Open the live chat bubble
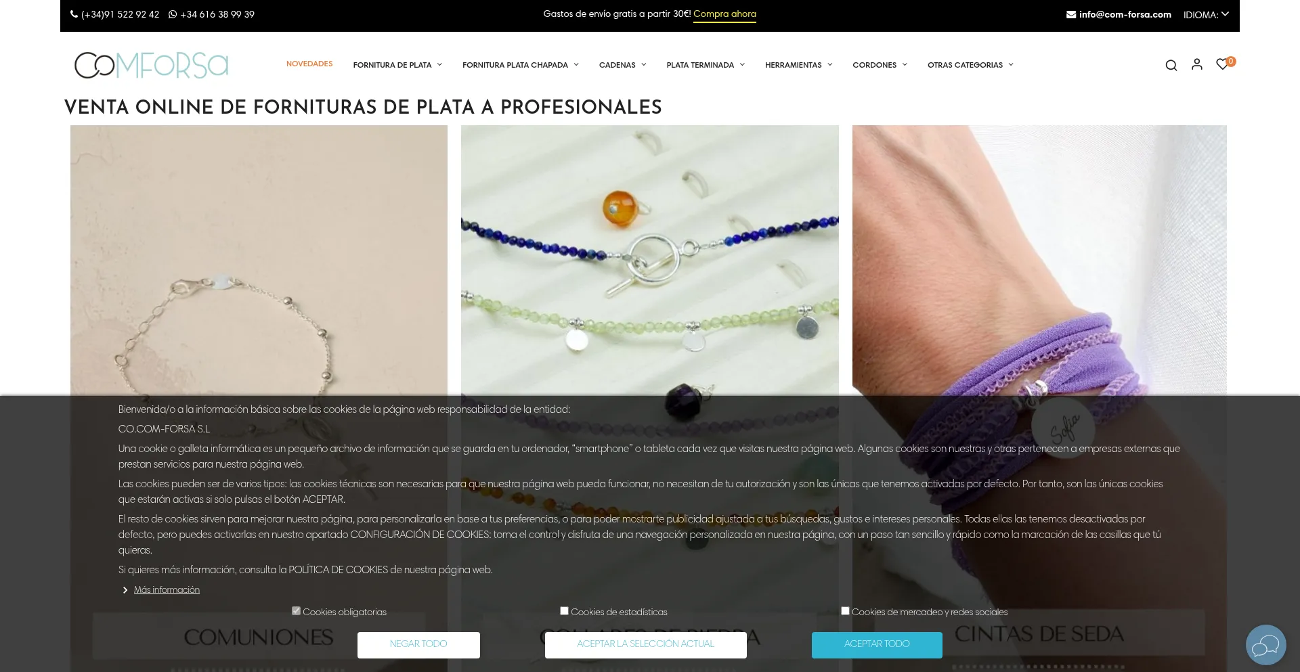 tap(1265, 645)
